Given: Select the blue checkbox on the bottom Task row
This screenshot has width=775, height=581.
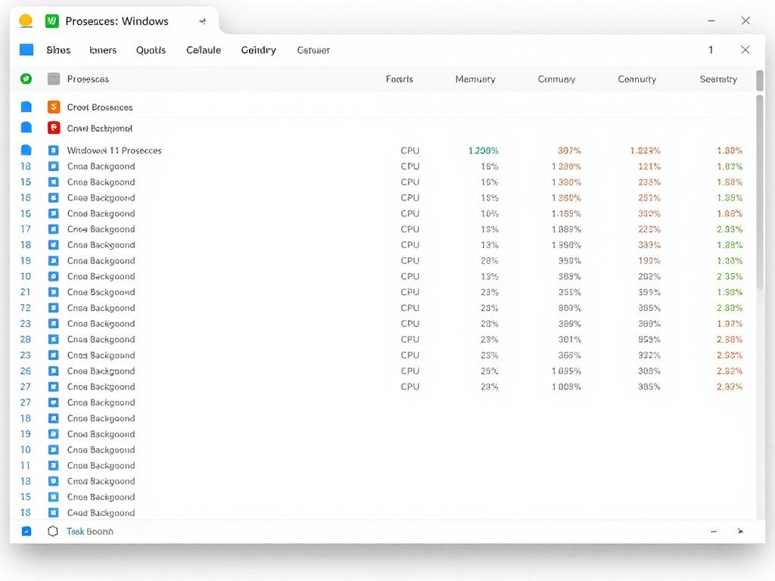Looking at the screenshot, I should (x=25, y=531).
